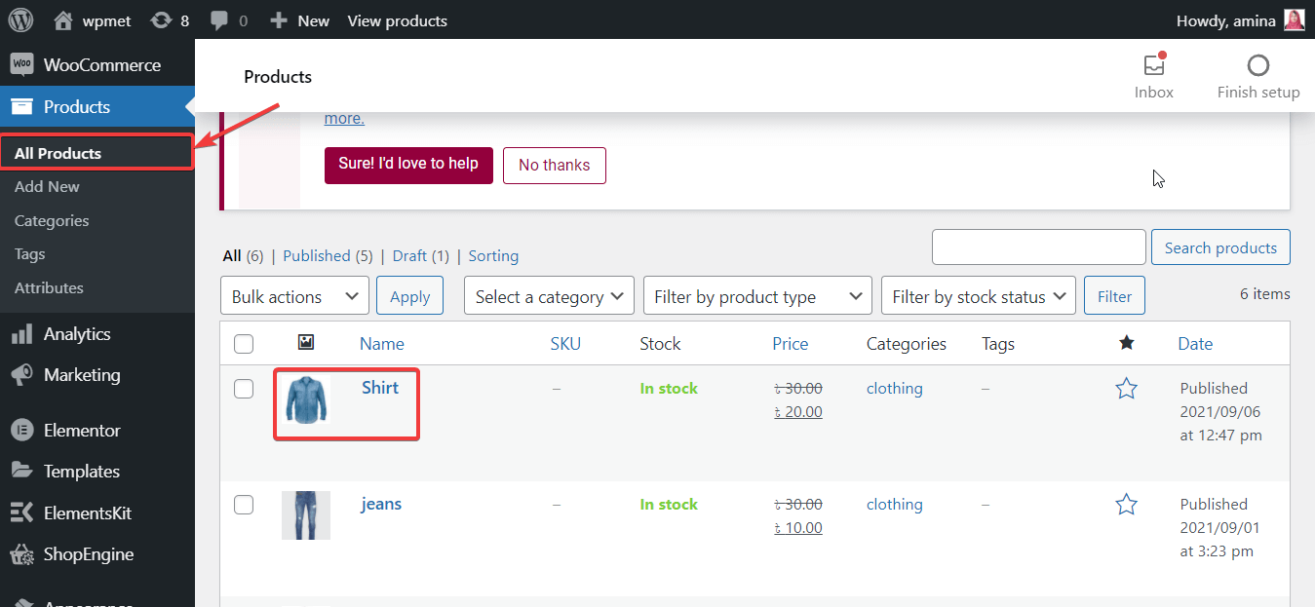Check the Shirt product checkbox
This screenshot has height=607, width=1315.
(244, 389)
